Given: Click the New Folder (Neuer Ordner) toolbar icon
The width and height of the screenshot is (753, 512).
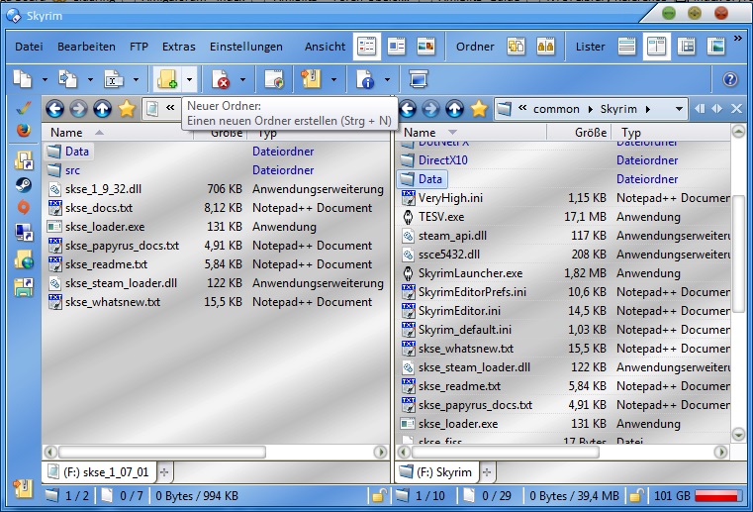Looking at the screenshot, I should coord(166,79).
